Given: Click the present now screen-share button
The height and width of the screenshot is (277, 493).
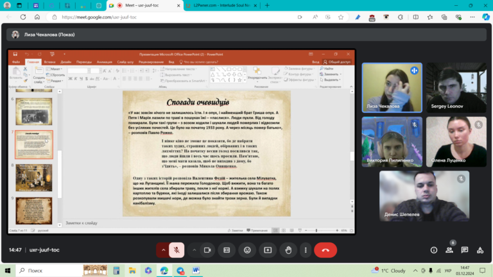Looking at the screenshot, I should pos(268,250).
